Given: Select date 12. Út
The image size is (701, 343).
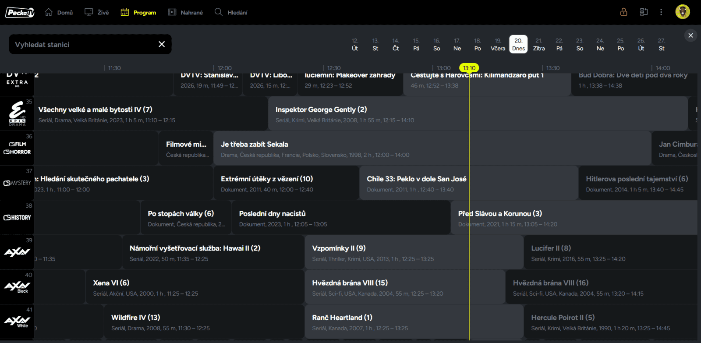Looking at the screenshot, I should click(355, 44).
